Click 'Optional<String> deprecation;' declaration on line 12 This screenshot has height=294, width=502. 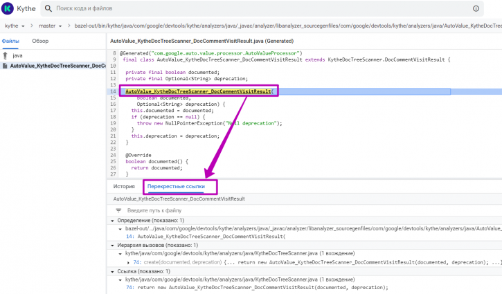[206, 79]
